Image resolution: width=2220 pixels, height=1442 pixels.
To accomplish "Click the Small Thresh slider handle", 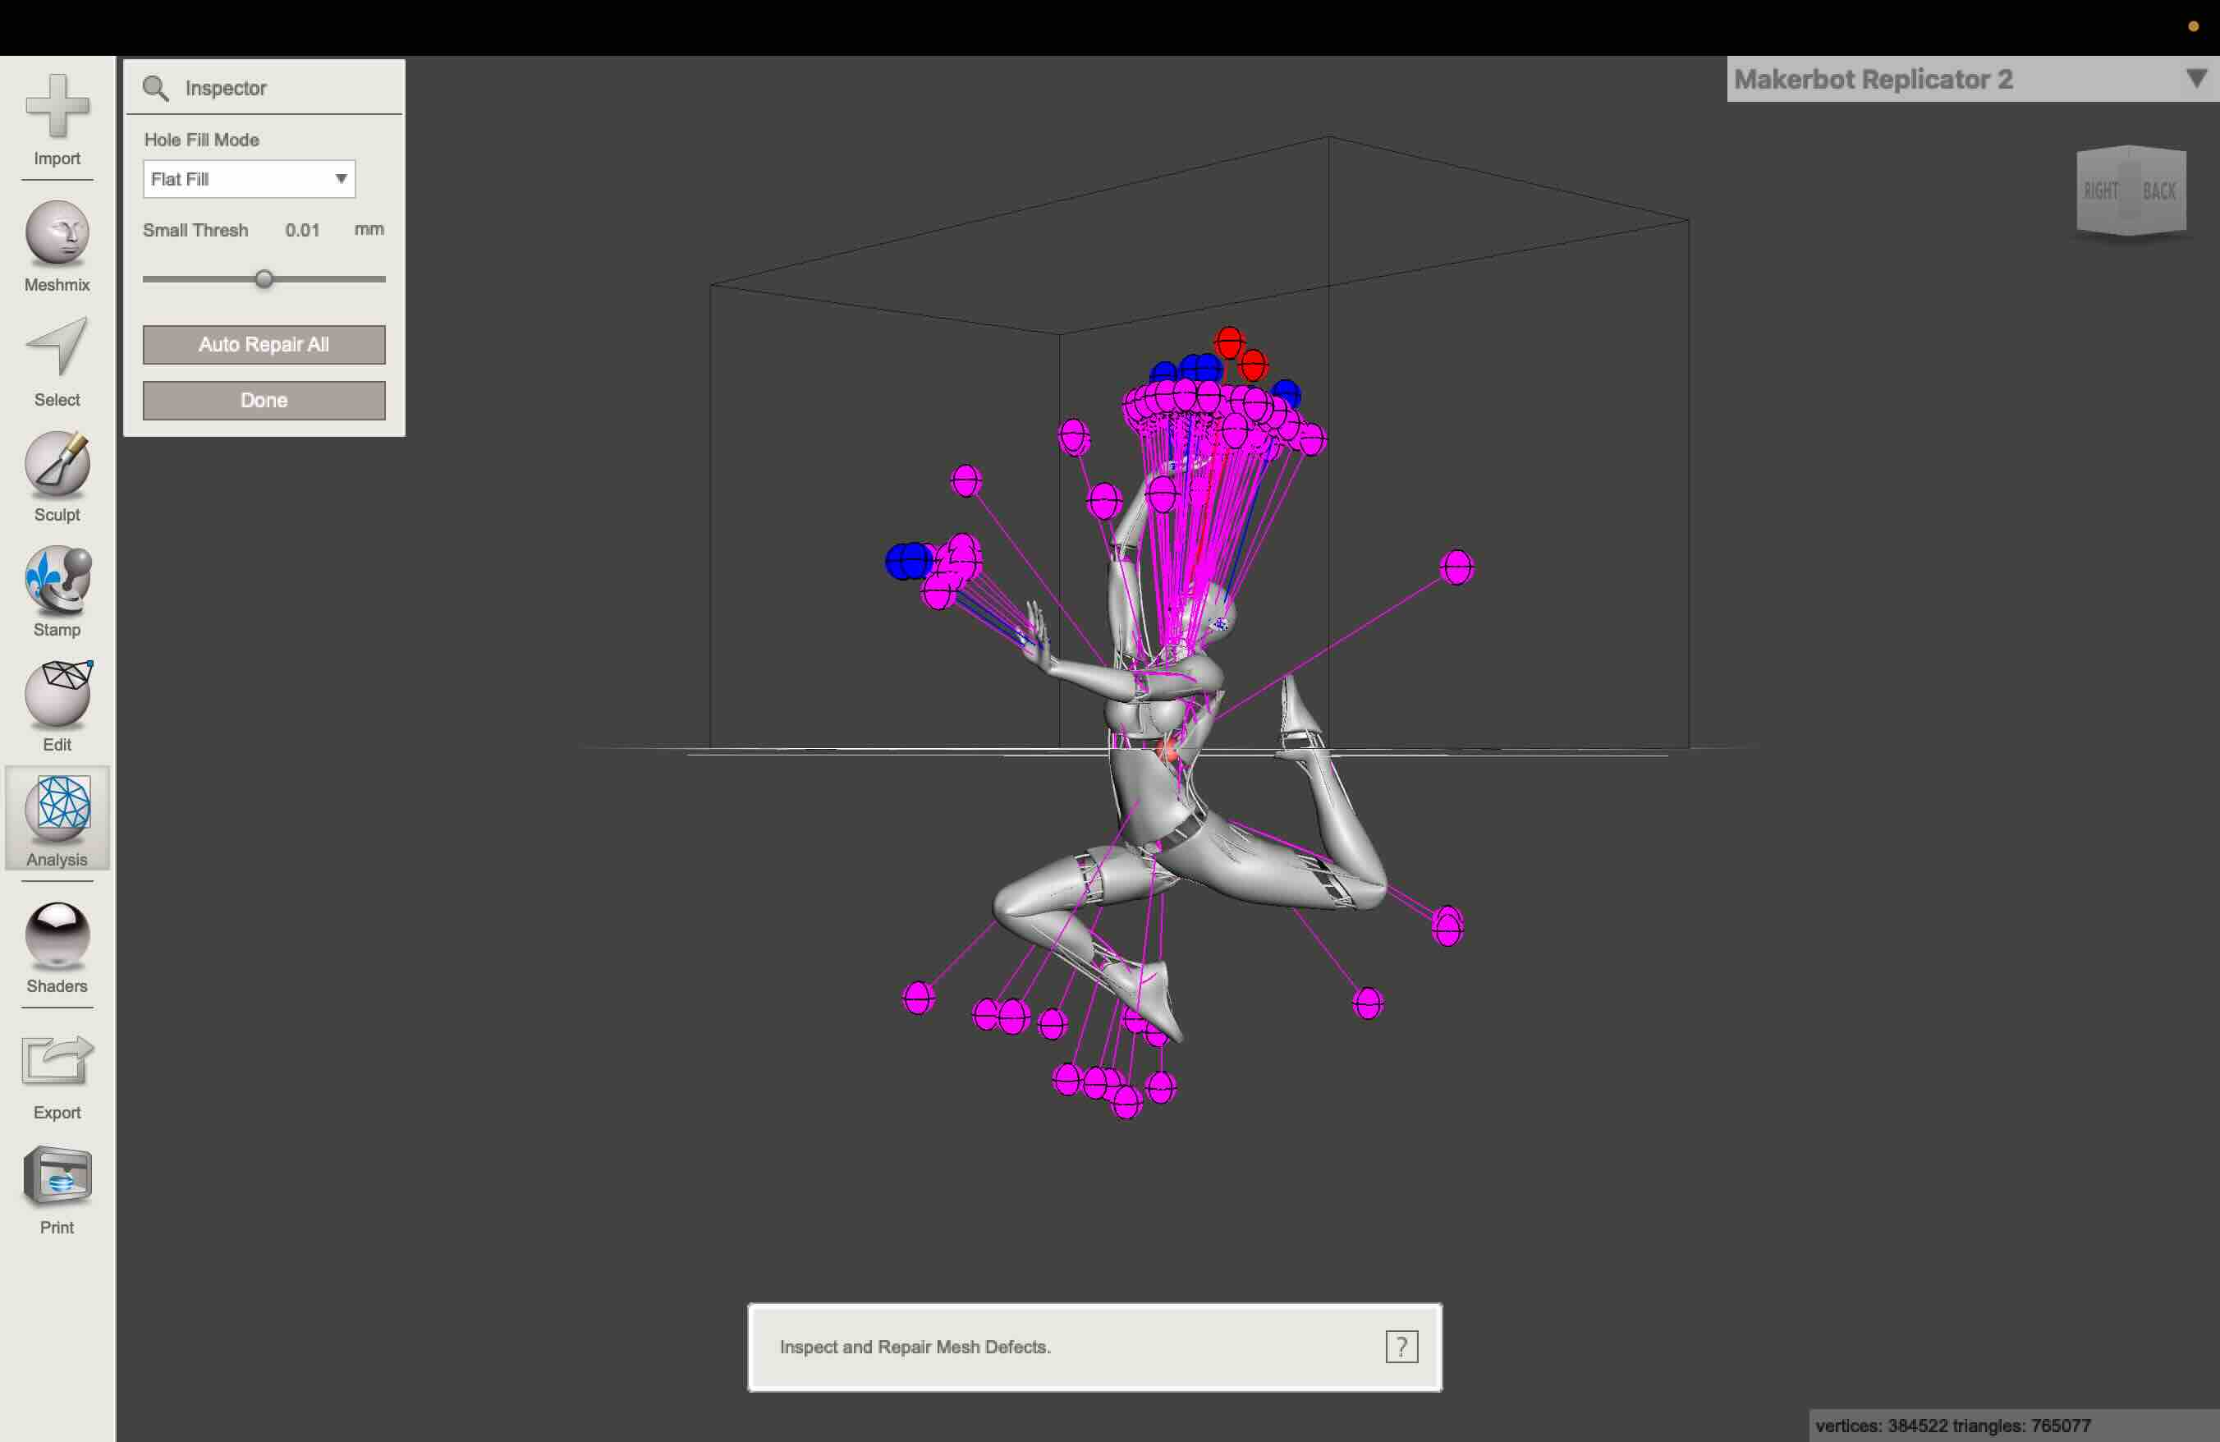I will [264, 279].
